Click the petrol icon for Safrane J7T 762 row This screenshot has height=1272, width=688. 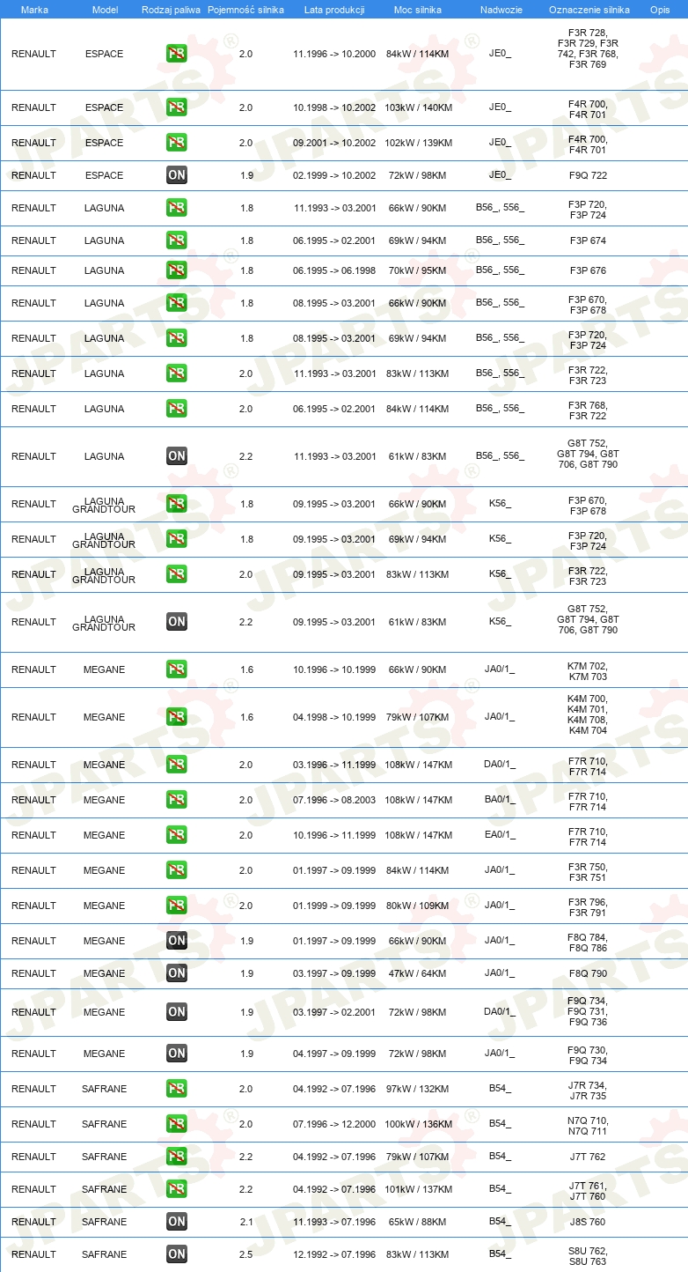(x=176, y=1157)
